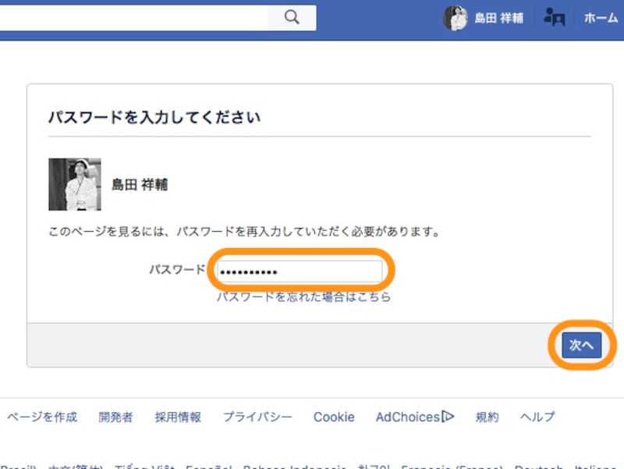The width and height of the screenshot is (624, 469).
Task: Click the AdChoices triangle icon
Action: (448, 417)
